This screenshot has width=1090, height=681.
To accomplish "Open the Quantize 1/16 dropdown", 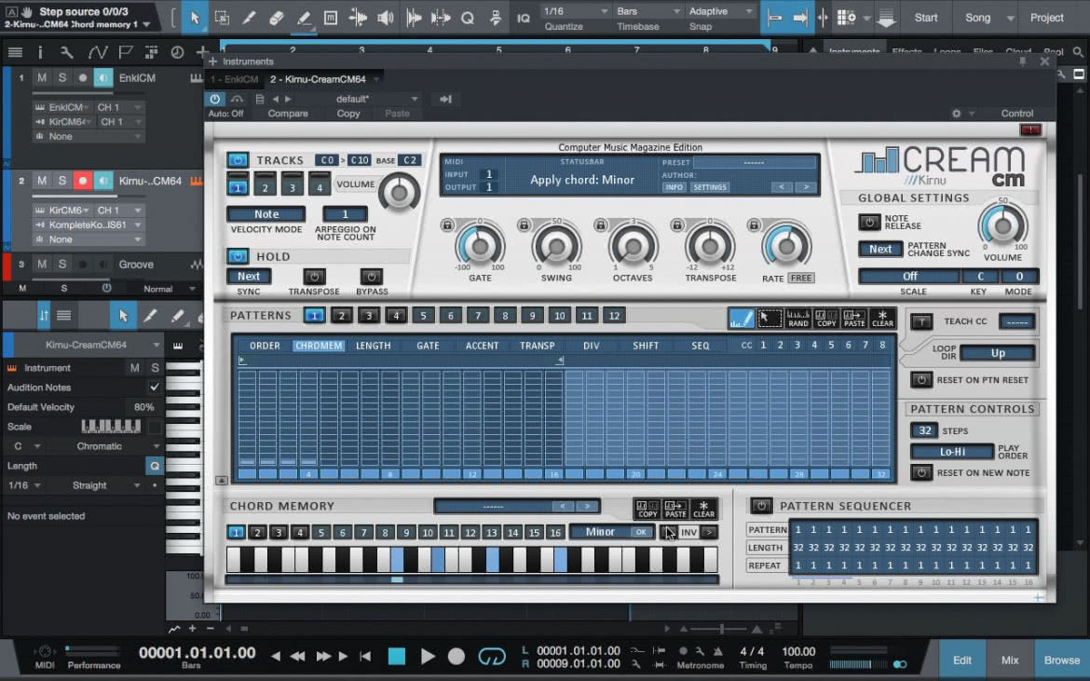I will click(x=576, y=11).
